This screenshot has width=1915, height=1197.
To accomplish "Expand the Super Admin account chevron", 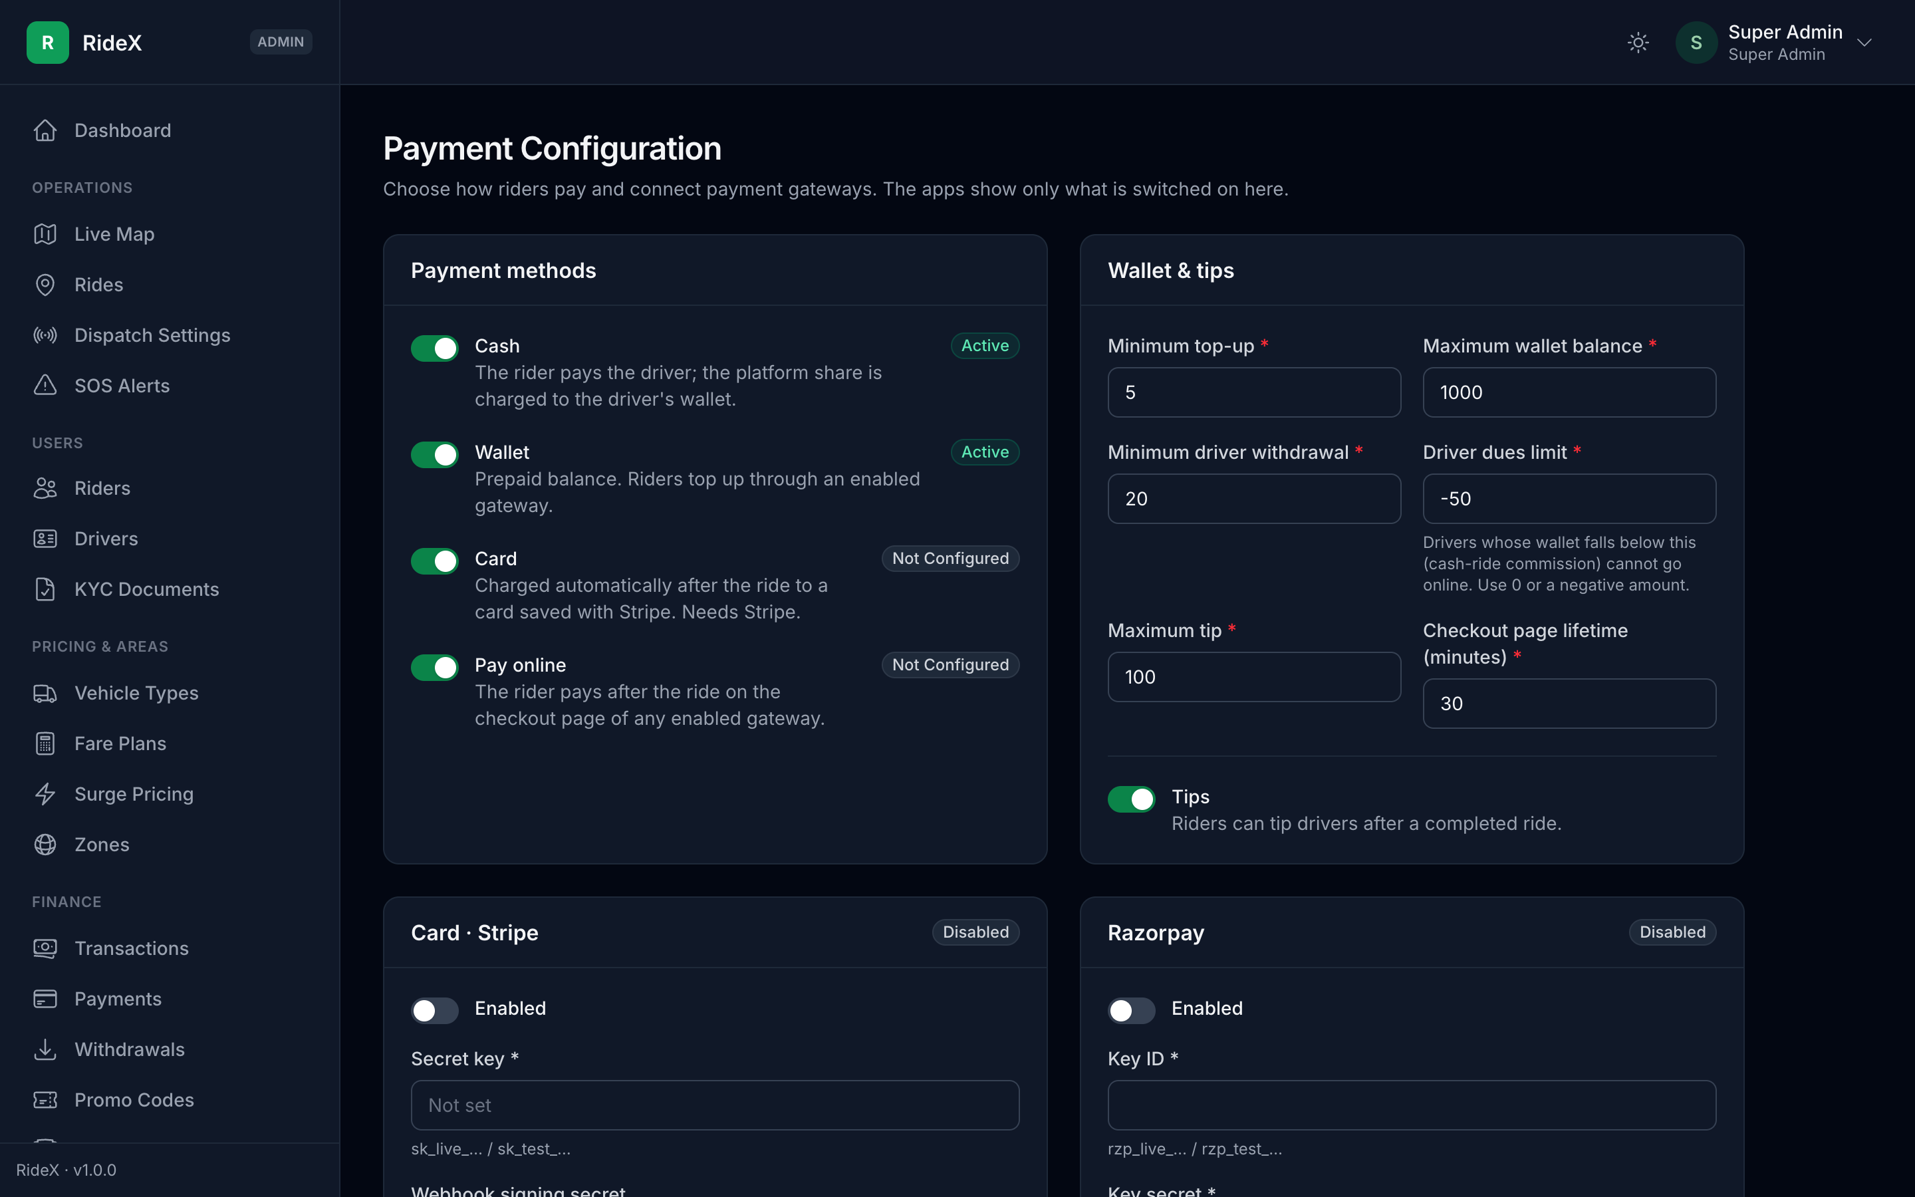I will click(1864, 43).
